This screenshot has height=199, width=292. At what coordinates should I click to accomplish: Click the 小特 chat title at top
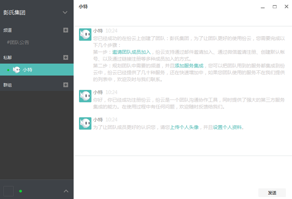(83, 6)
